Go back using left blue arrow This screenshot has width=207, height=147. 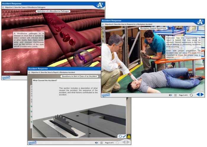(x=198, y=95)
